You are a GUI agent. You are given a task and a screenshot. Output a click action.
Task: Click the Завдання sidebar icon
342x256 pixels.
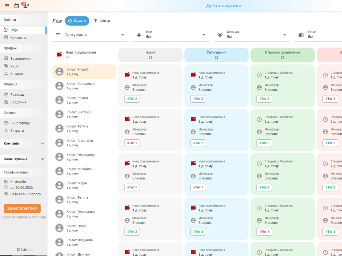[6, 102]
